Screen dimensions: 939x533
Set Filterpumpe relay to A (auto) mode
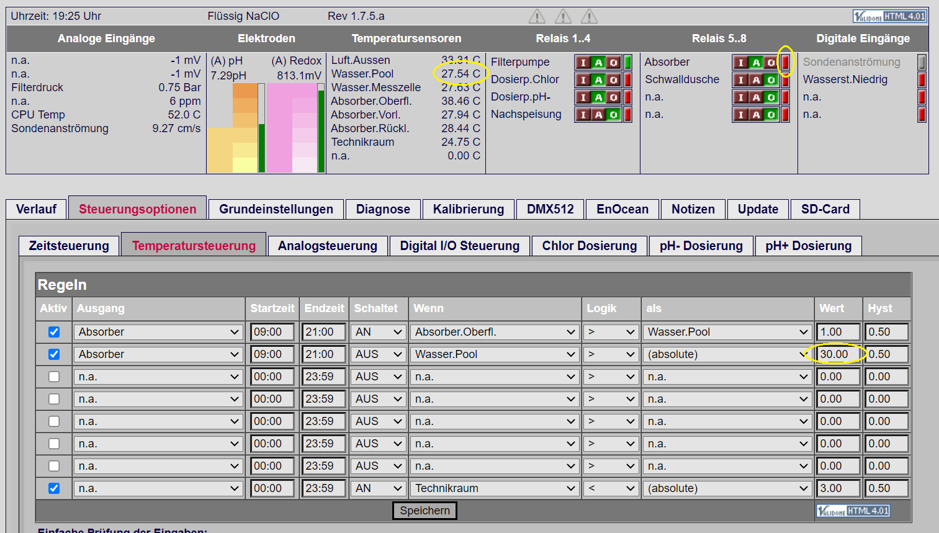coord(598,62)
